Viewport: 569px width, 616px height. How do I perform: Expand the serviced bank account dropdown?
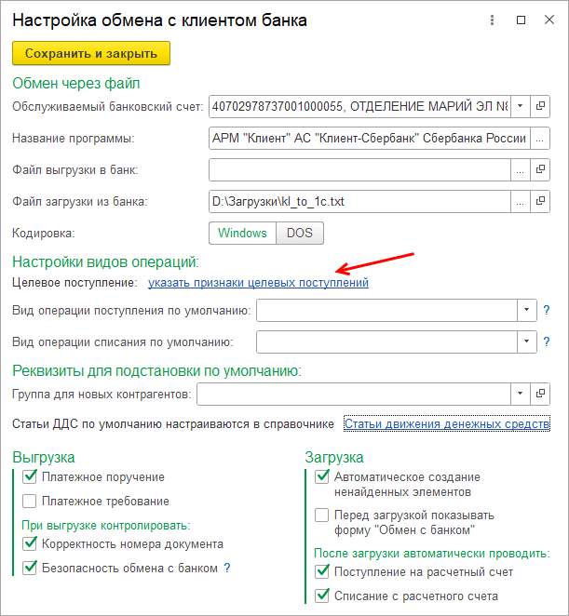[x=521, y=105]
